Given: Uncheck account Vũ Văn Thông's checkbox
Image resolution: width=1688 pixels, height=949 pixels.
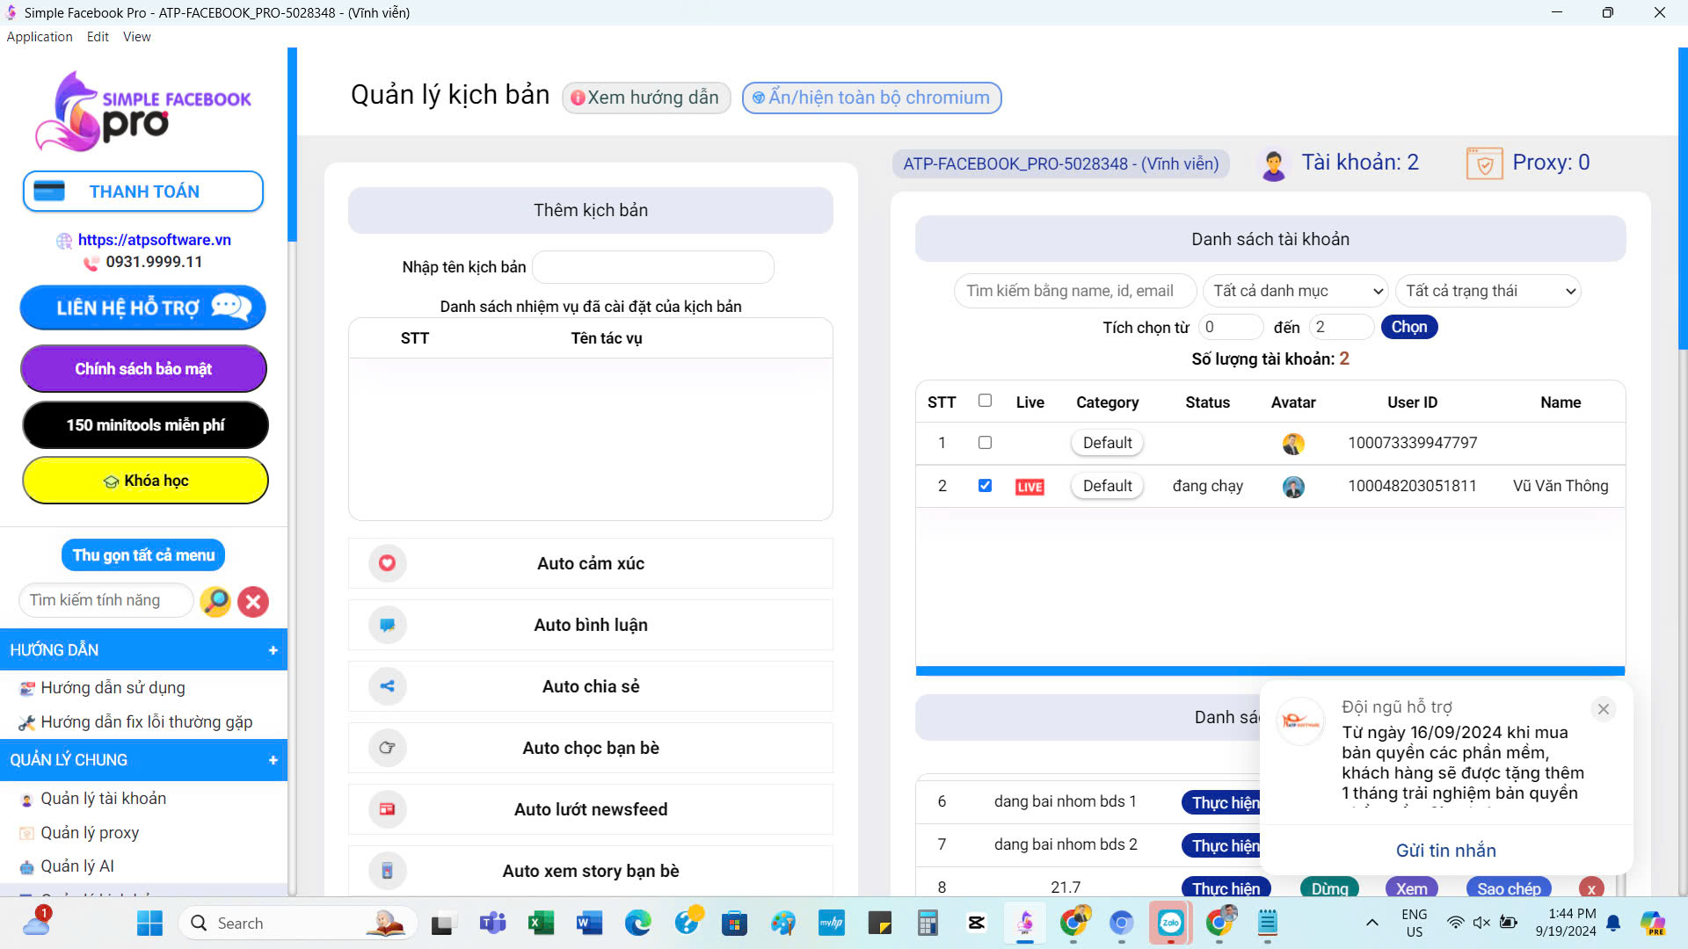Looking at the screenshot, I should (x=985, y=485).
